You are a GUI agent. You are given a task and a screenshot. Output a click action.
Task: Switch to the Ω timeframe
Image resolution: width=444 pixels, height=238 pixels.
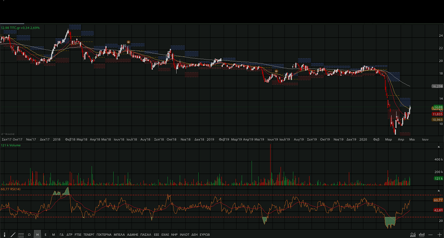29,234
